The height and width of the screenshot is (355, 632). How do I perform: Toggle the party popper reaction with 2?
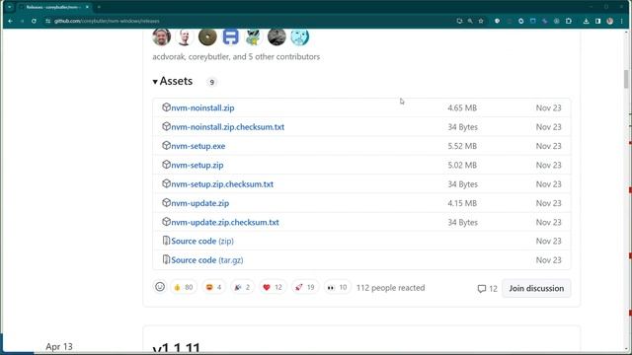pos(242,287)
